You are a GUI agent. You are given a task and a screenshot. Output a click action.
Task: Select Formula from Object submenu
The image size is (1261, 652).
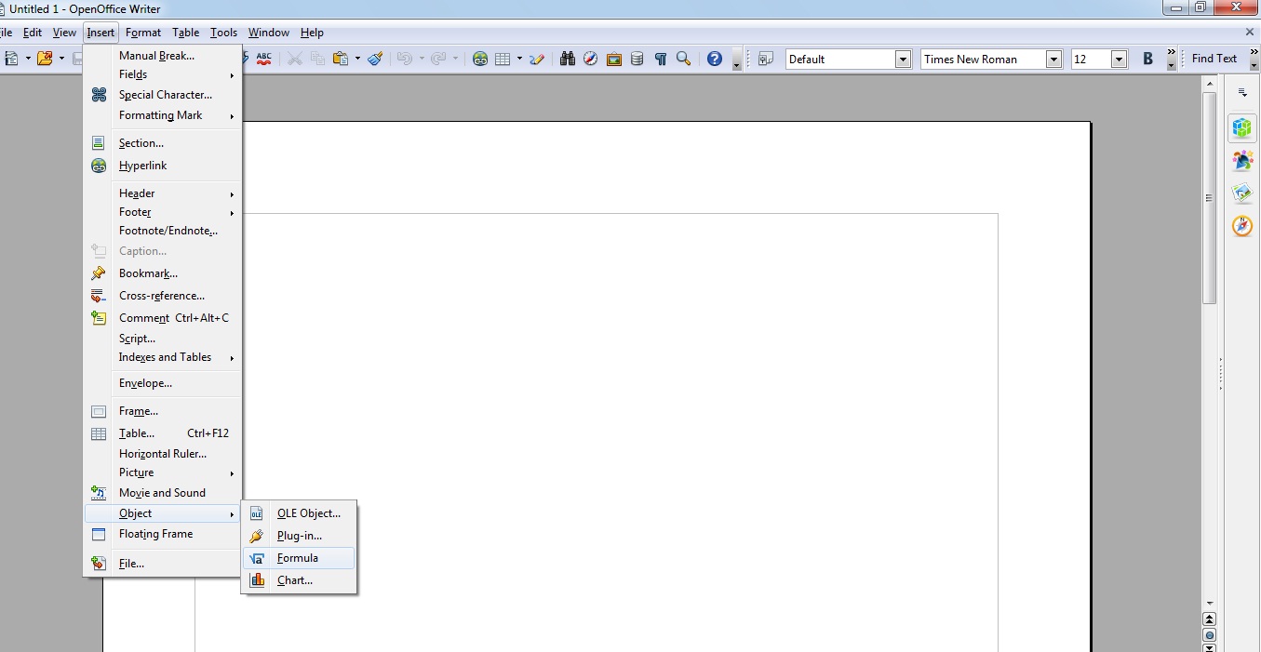tap(299, 558)
